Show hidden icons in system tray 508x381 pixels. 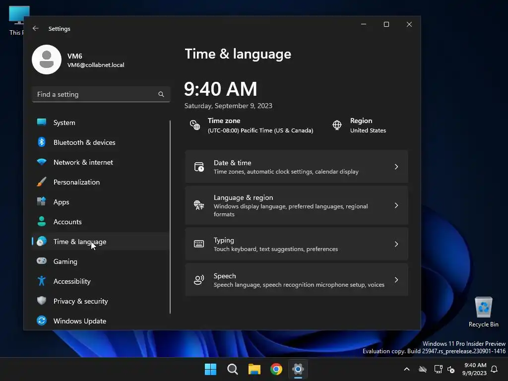(x=407, y=369)
